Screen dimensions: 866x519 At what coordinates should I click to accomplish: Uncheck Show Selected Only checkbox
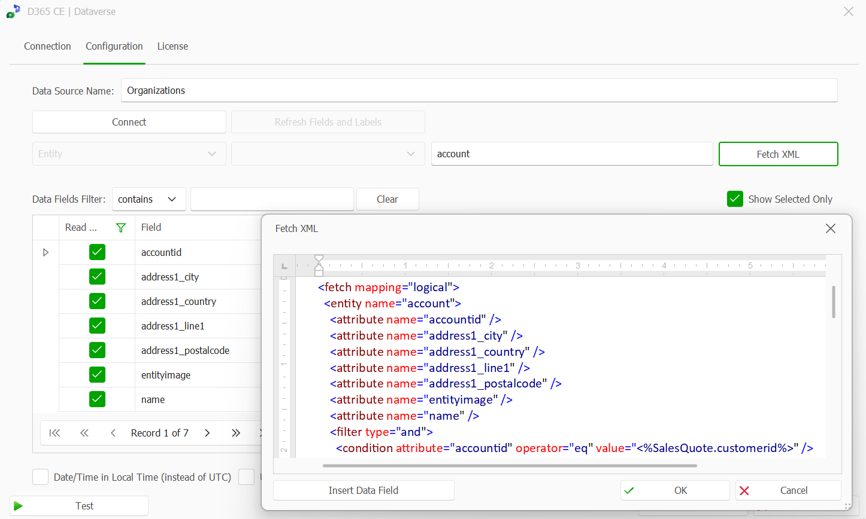[735, 199]
